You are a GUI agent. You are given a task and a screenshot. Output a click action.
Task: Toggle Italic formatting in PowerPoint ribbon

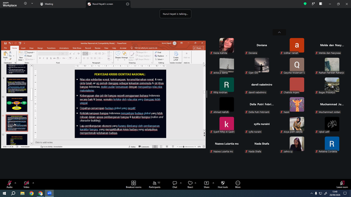pyautogui.click(x=43, y=58)
